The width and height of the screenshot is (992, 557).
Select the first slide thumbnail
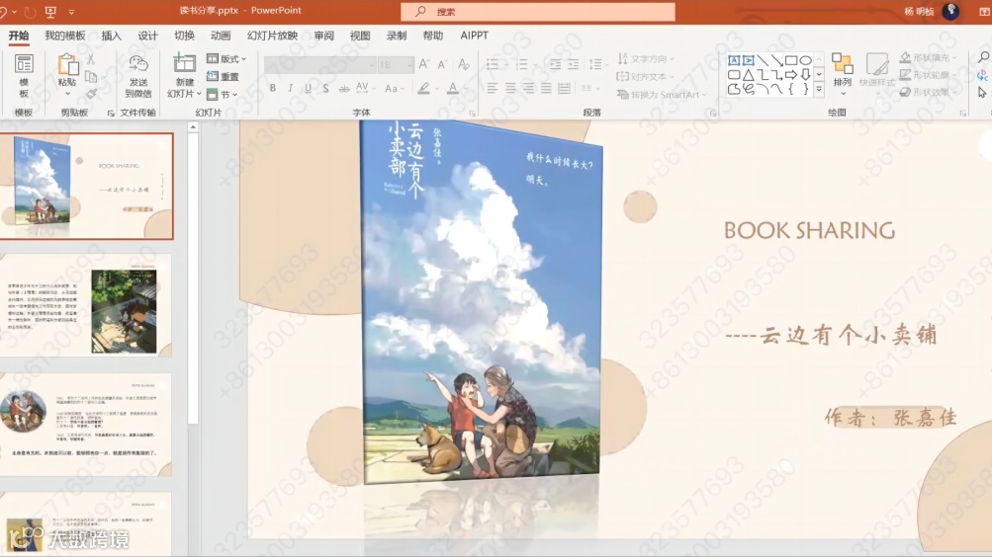[x=87, y=186]
